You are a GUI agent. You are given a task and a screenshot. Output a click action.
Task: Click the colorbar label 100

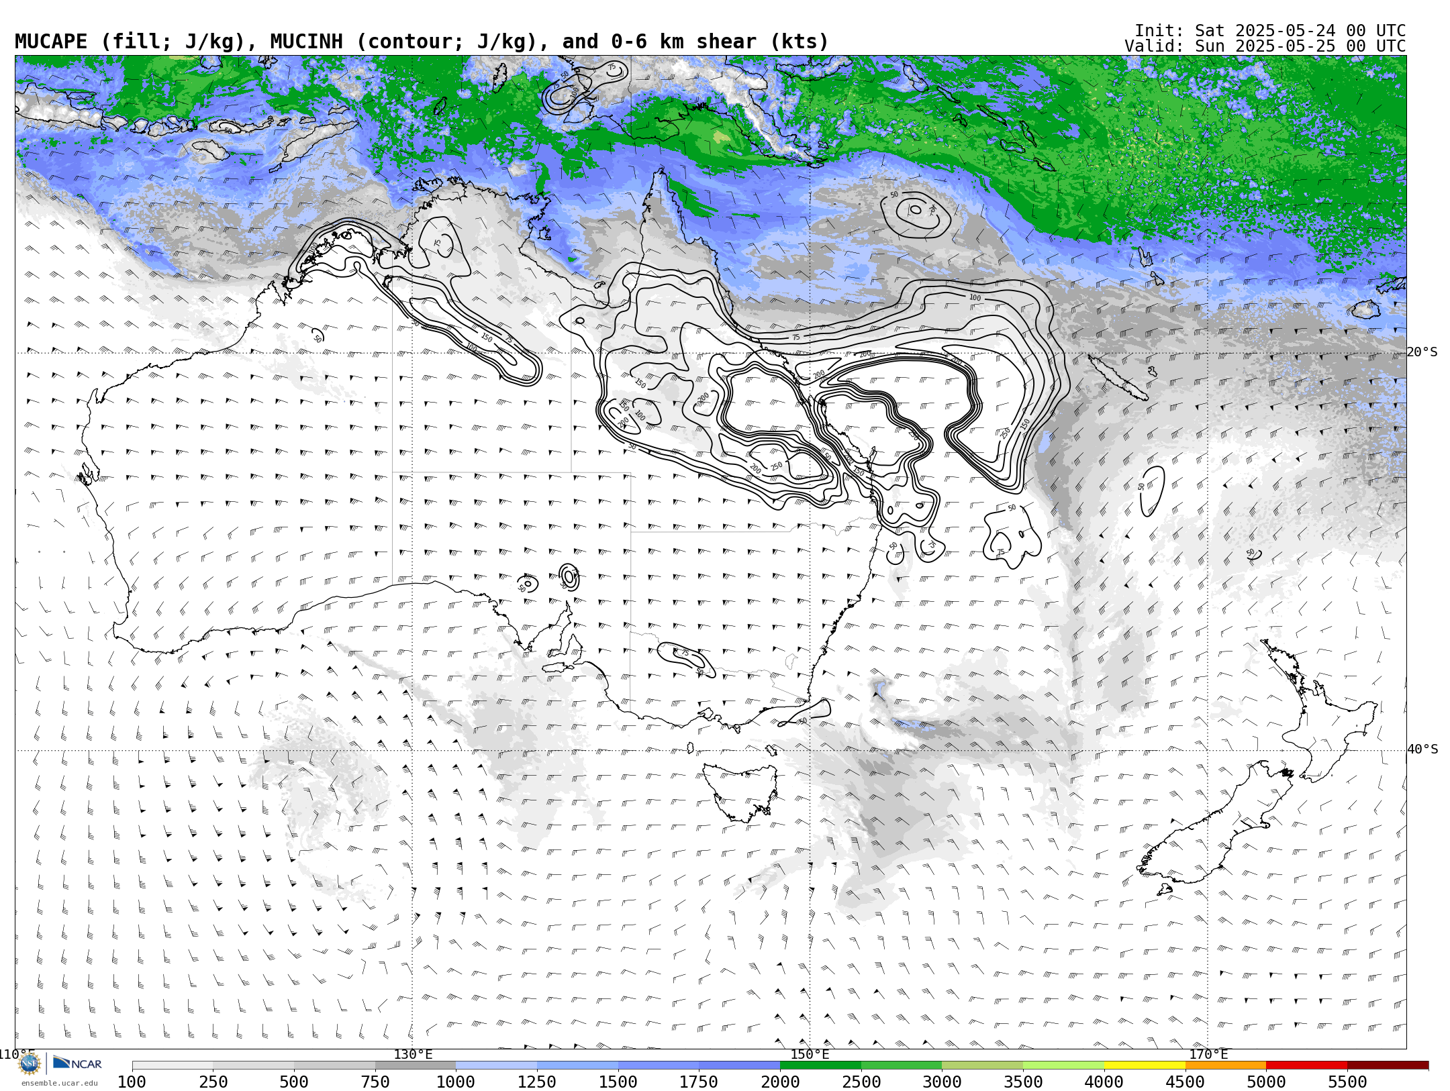tap(132, 1082)
